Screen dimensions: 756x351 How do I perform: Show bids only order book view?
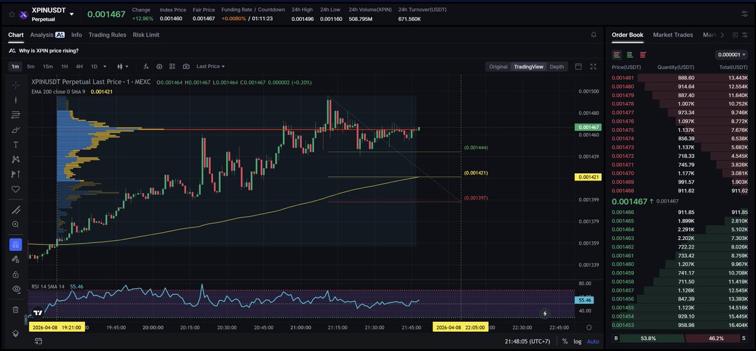click(630, 55)
